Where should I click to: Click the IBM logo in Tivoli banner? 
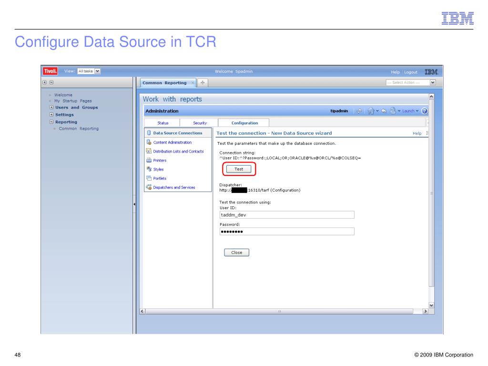pyautogui.click(x=431, y=72)
